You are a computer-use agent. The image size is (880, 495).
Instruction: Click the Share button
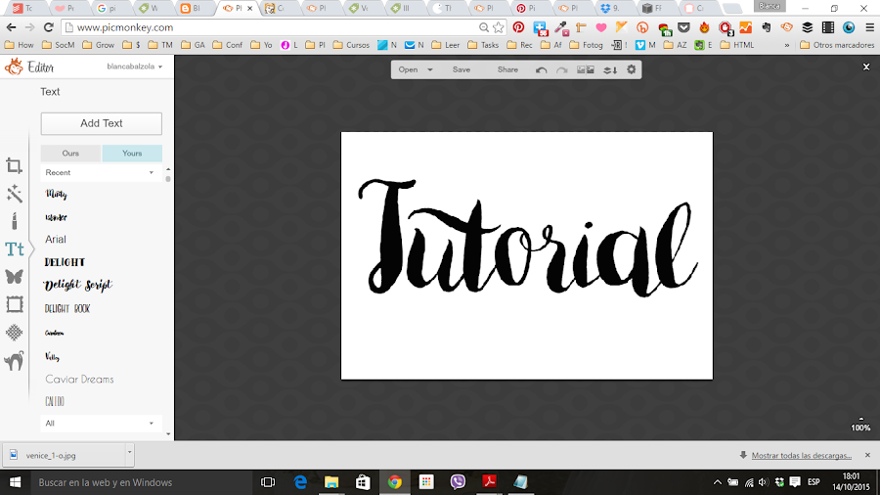(x=507, y=69)
